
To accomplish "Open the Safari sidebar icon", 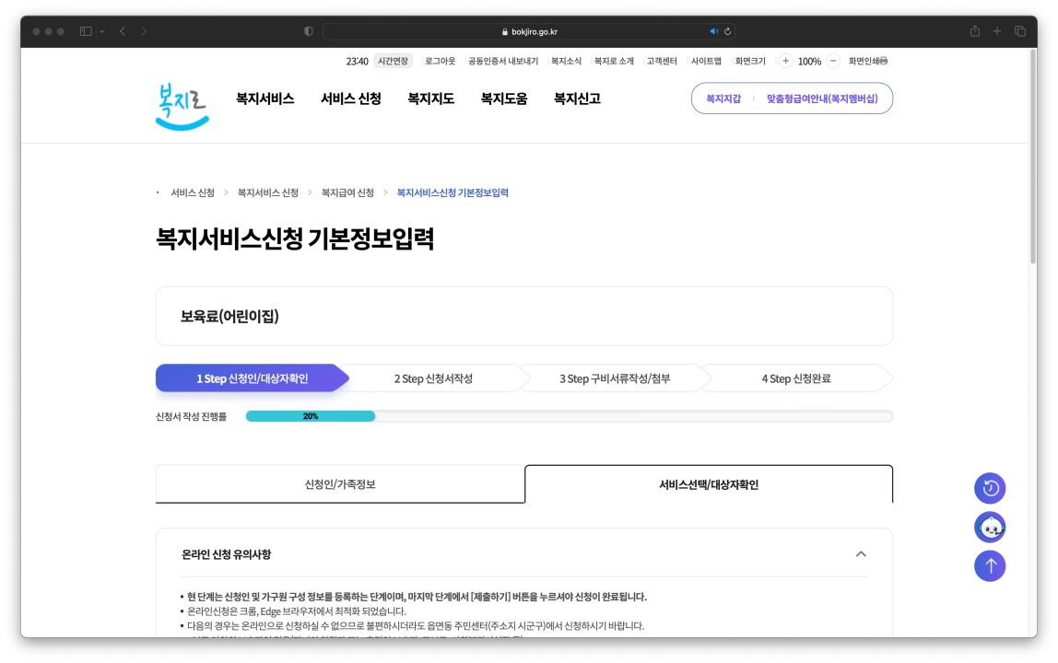I will point(81,30).
